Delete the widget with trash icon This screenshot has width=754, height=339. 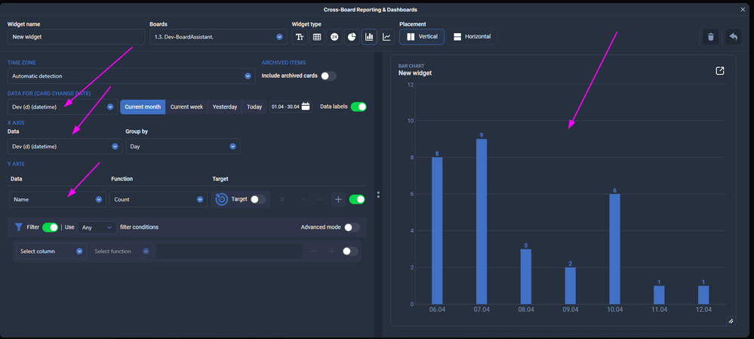coord(711,37)
